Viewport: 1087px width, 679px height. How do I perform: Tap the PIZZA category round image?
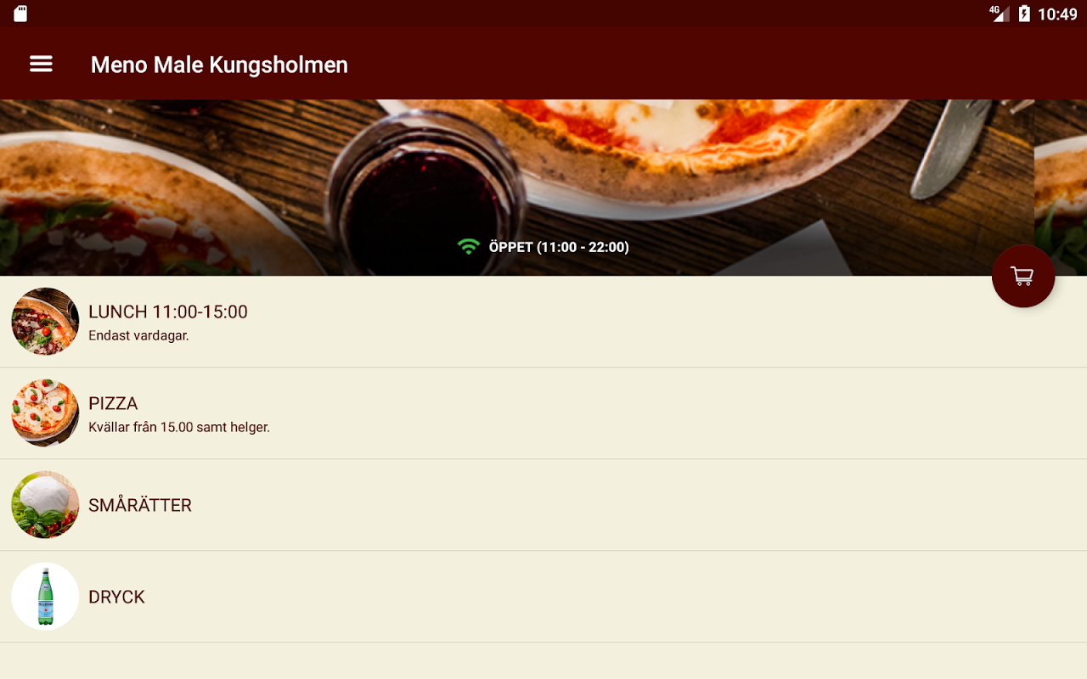pos(45,413)
